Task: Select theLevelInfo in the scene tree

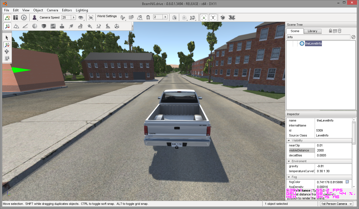Action: tap(313, 43)
